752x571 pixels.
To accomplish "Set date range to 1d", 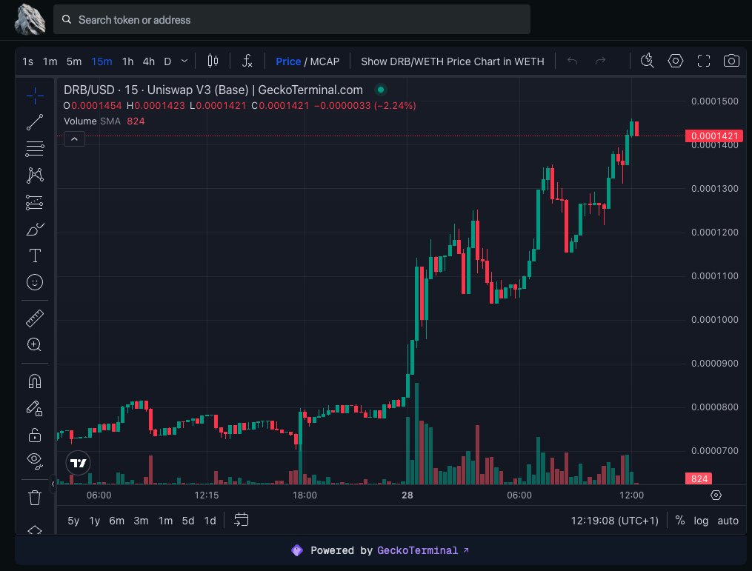I will 210,521.
